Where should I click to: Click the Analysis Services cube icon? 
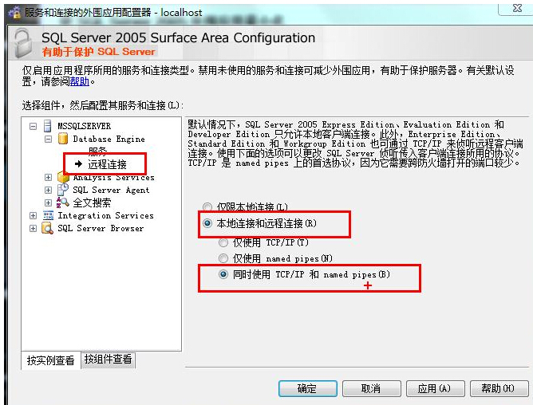(63, 177)
